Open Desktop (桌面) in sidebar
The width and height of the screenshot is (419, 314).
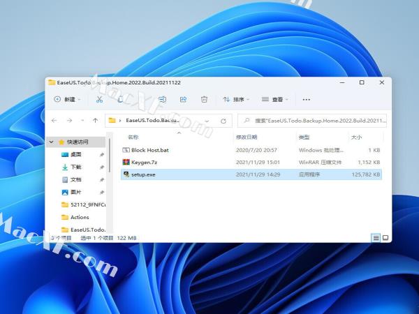(76, 154)
